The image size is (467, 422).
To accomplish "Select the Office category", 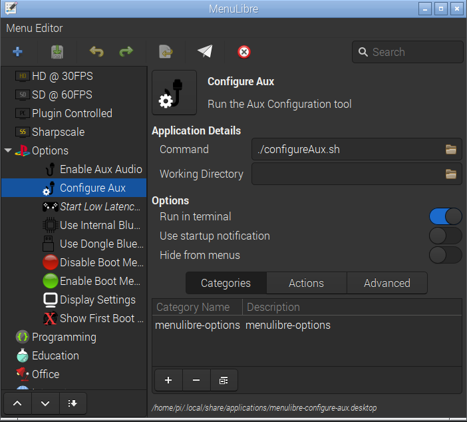I will [74, 374].
